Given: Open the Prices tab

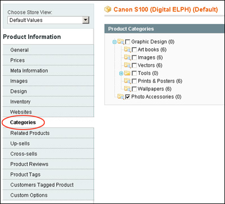Looking at the screenshot, I should click(x=48, y=60).
